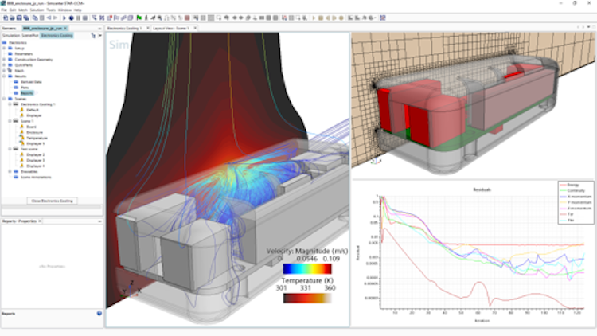The height and width of the screenshot is (336, 597).
Task: Expand the Mesh node
Action: click(x=5, y=71)
